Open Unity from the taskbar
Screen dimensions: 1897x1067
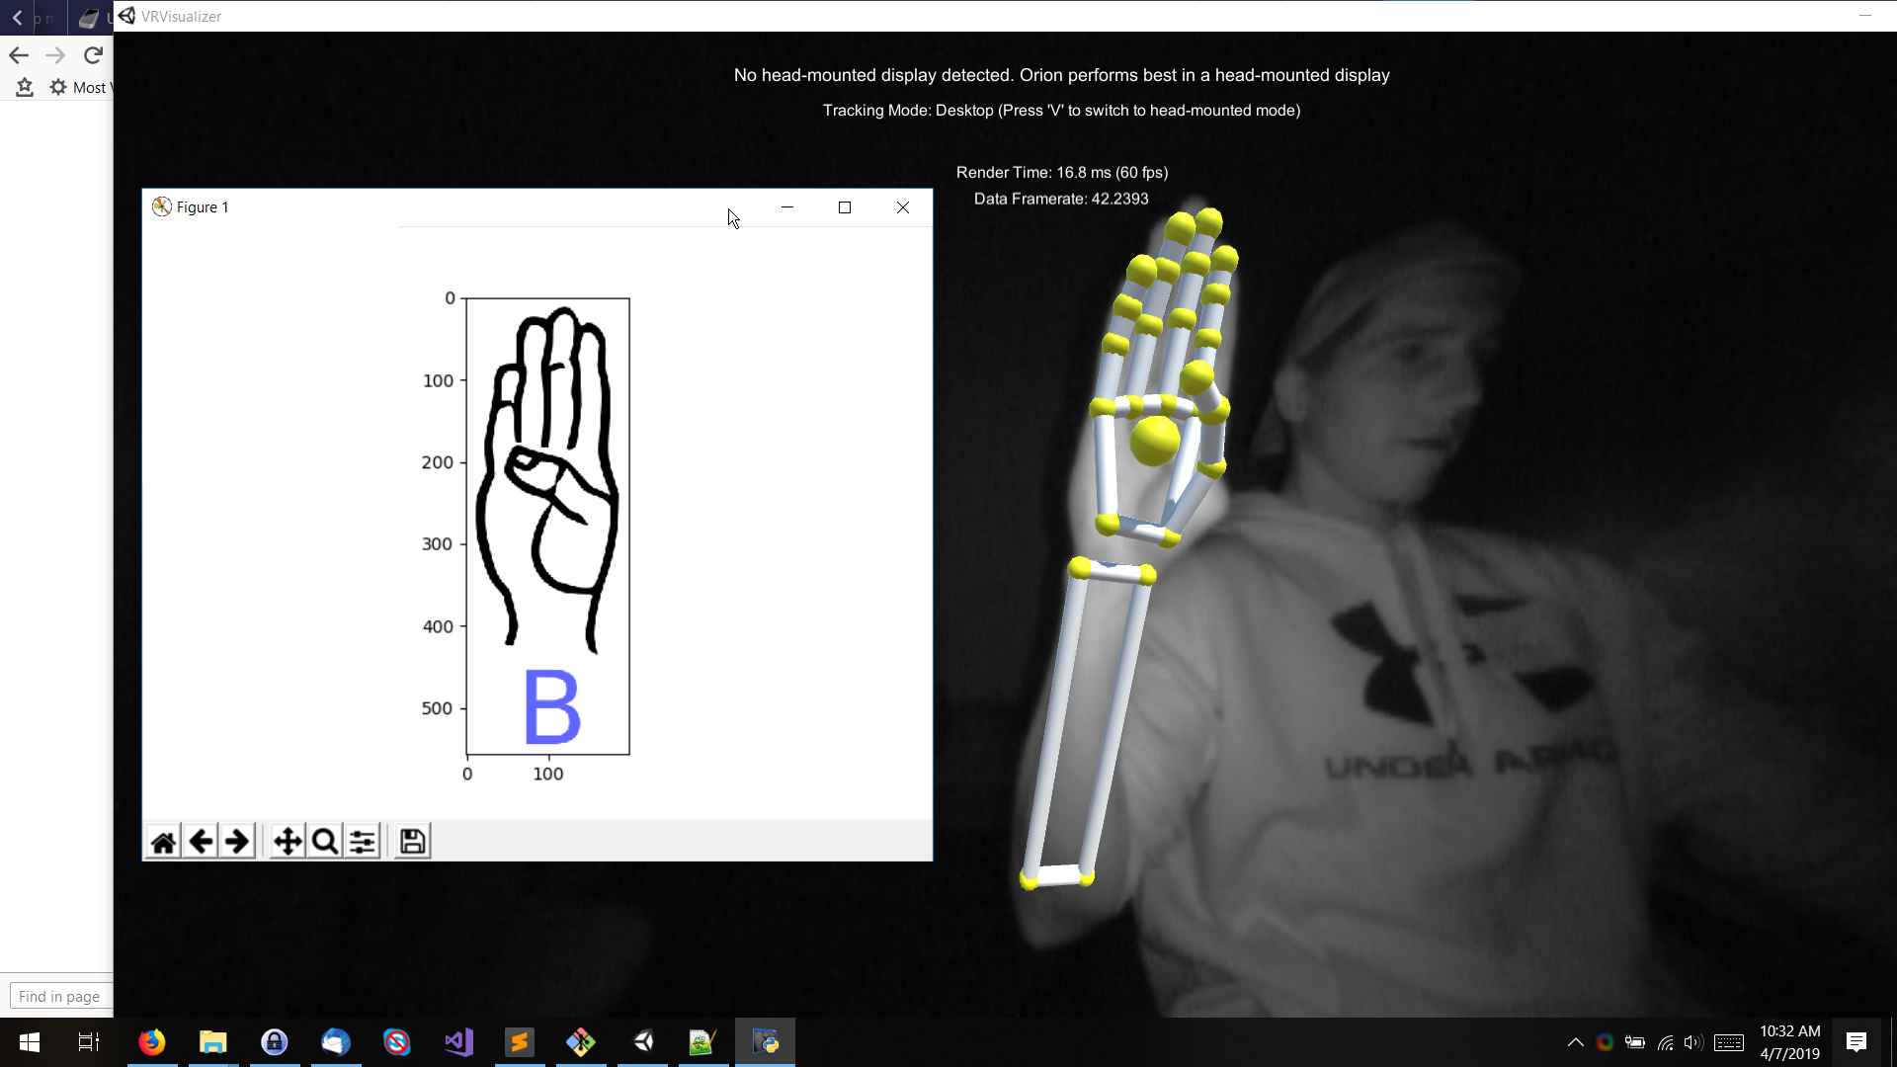(x=643, y=1041)
